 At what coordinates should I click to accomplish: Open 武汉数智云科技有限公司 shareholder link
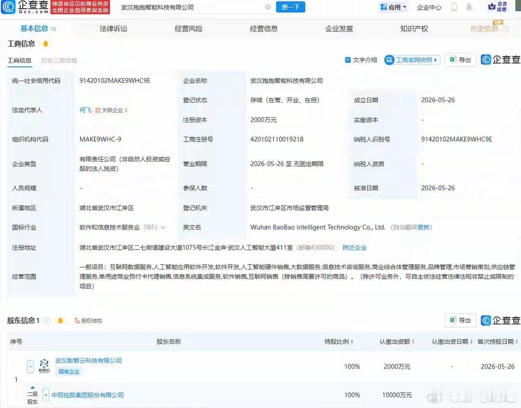(x=88, y=360)
